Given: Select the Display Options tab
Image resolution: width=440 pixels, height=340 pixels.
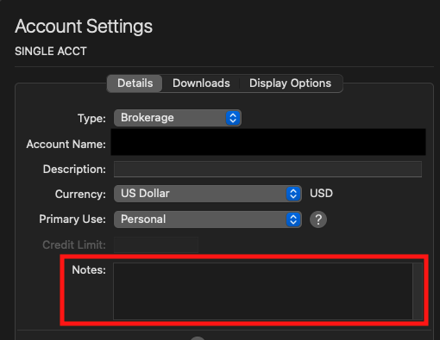Looking at the screenshot, I should pos(290,83).
